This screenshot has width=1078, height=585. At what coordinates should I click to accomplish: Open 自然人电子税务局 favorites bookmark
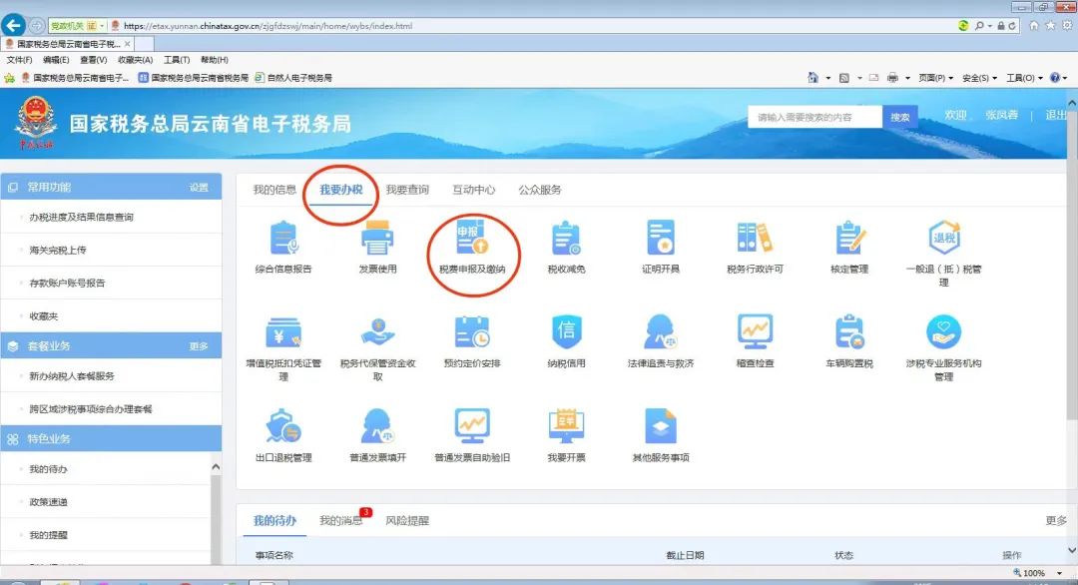coord(293,78)
